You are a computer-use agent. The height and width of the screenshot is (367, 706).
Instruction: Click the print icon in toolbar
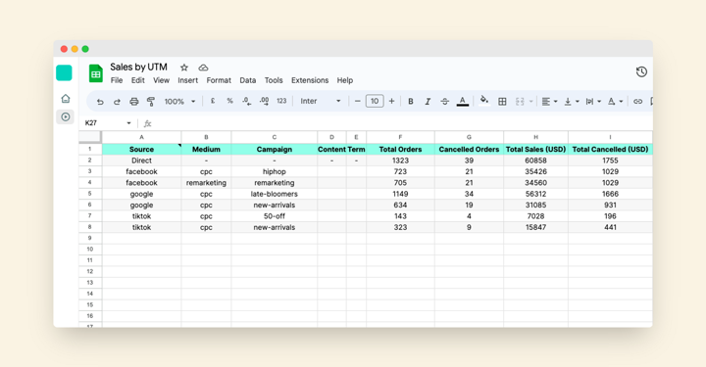[x=133, y=102]
